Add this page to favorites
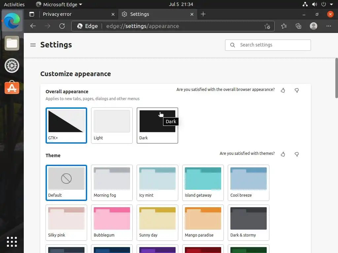338x253 pixels. pos(267,26)
